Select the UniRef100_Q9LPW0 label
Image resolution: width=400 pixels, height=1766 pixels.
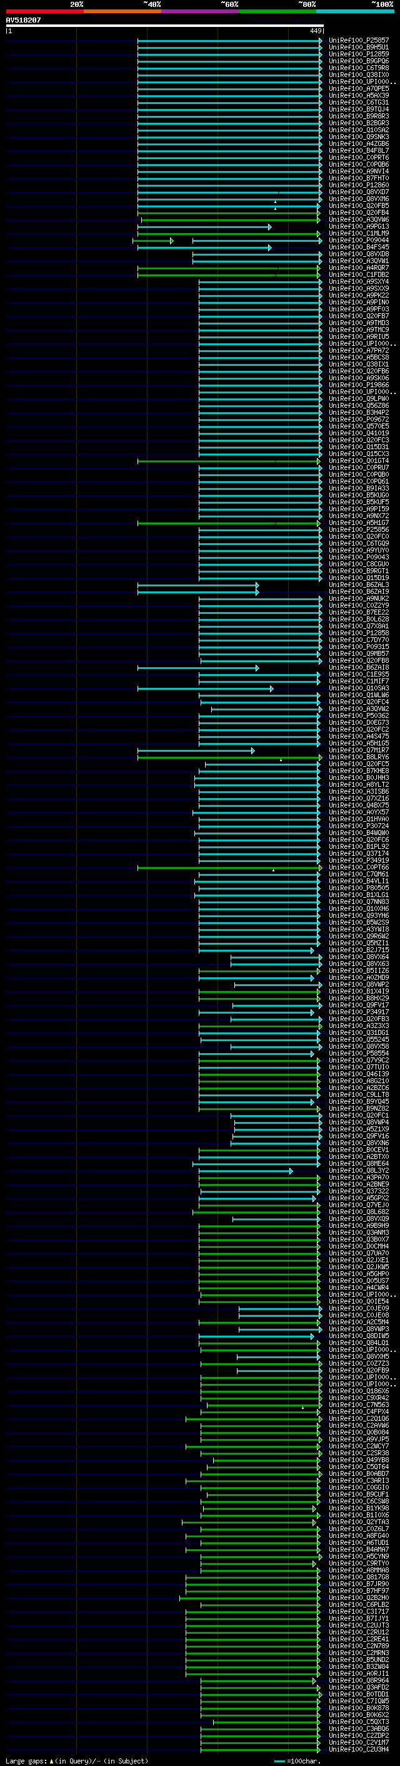coord(359,399)
